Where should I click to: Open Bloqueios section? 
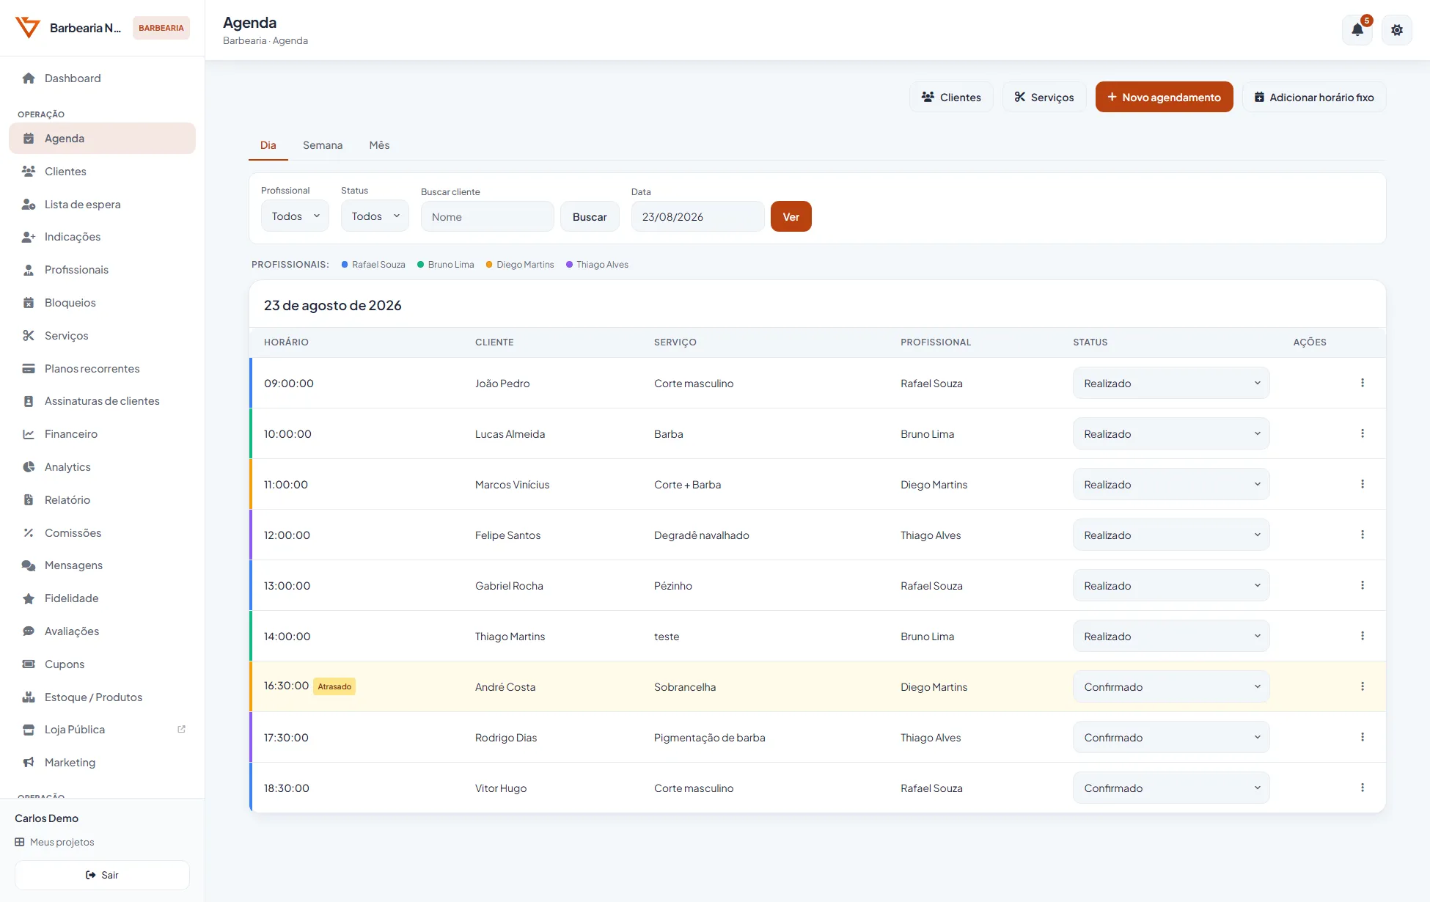point(102,303)
